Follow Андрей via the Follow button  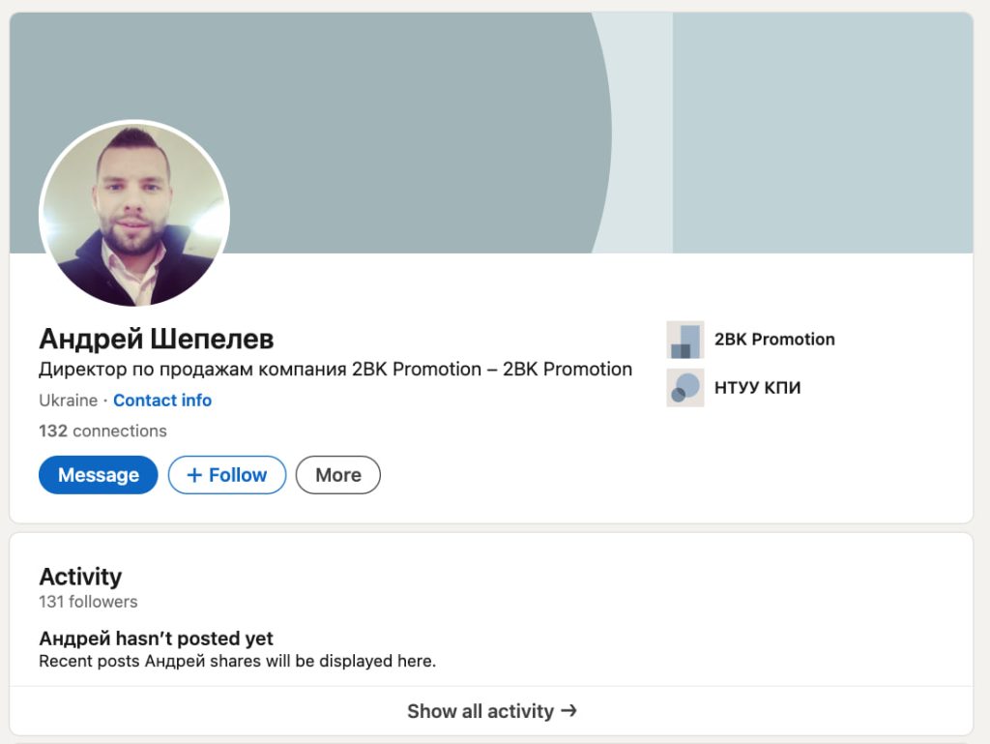[x=227, y=475]
